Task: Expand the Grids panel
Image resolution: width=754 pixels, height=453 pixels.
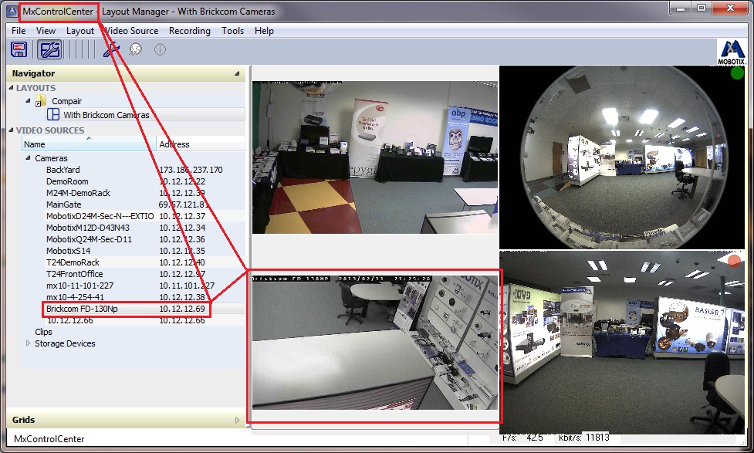Action: point(237,420)
